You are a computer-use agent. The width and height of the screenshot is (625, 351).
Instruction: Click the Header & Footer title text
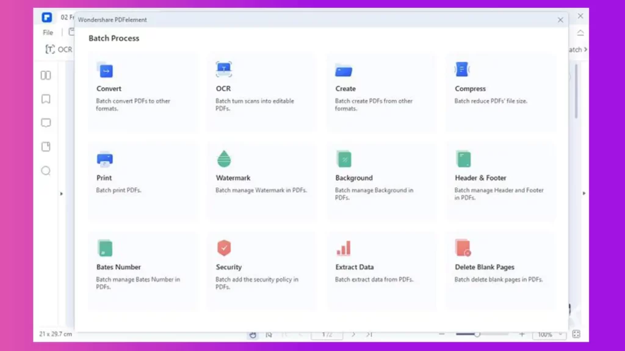point(481,178)
